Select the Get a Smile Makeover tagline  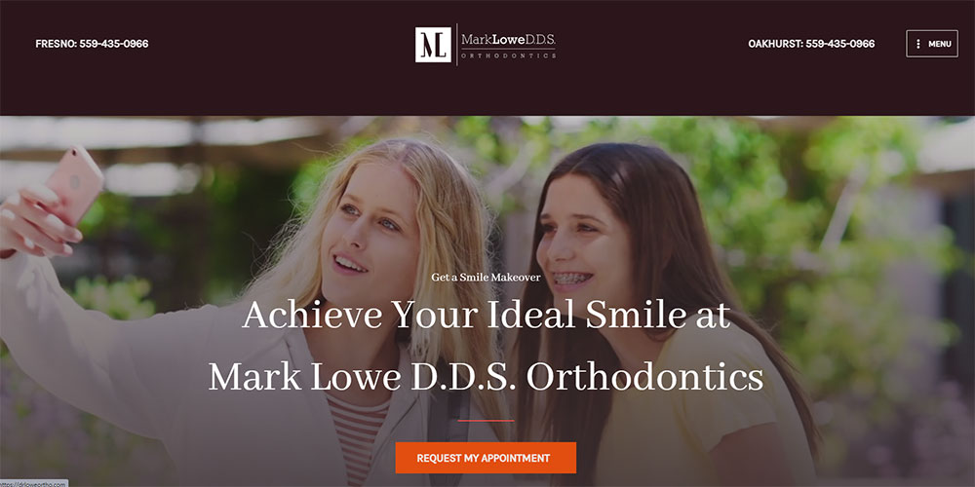[486, 278]
